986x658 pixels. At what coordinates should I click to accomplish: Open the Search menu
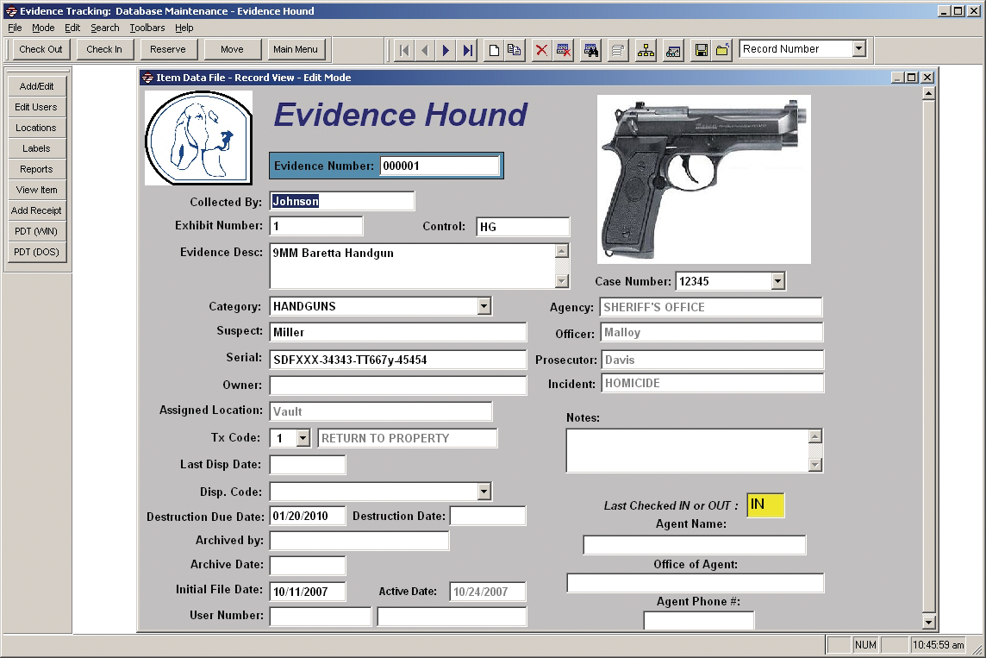point(104,28)
